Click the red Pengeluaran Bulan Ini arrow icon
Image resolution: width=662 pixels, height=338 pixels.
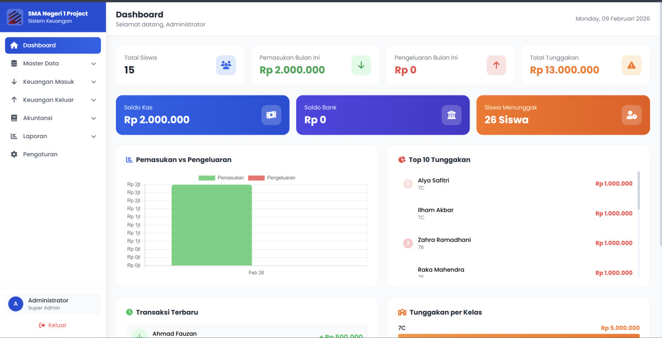[496, 65]
